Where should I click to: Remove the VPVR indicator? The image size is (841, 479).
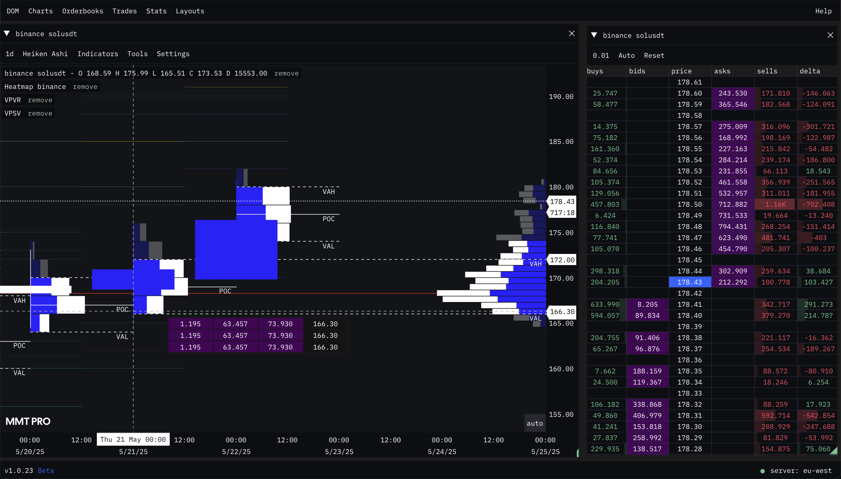click(x=40, y=100)
